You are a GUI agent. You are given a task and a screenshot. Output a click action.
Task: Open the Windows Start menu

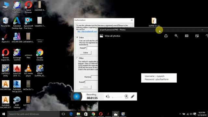pyautogui.click(x=4, y=114)
